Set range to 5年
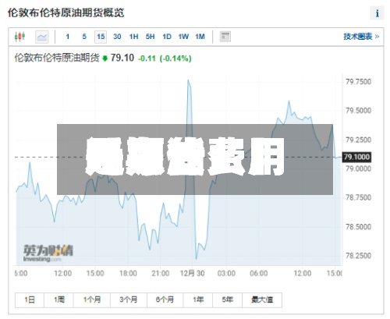Viewport: 390px width, 319px height. [228, 300]
